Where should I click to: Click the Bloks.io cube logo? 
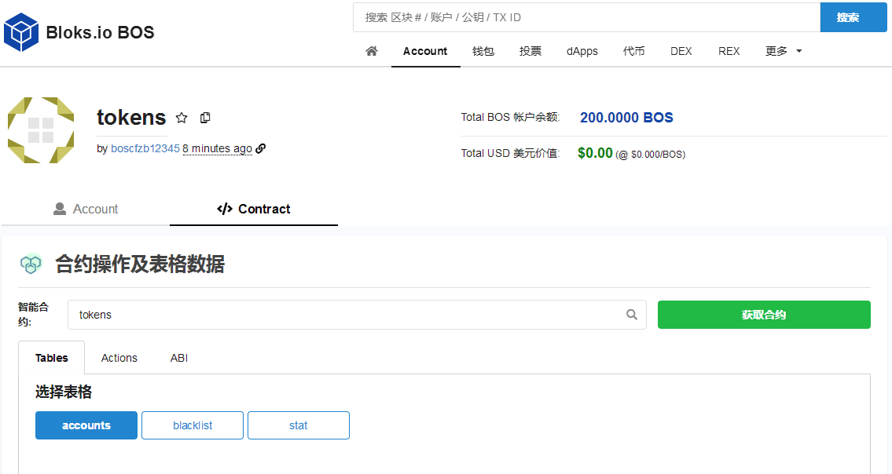point(21,32)
